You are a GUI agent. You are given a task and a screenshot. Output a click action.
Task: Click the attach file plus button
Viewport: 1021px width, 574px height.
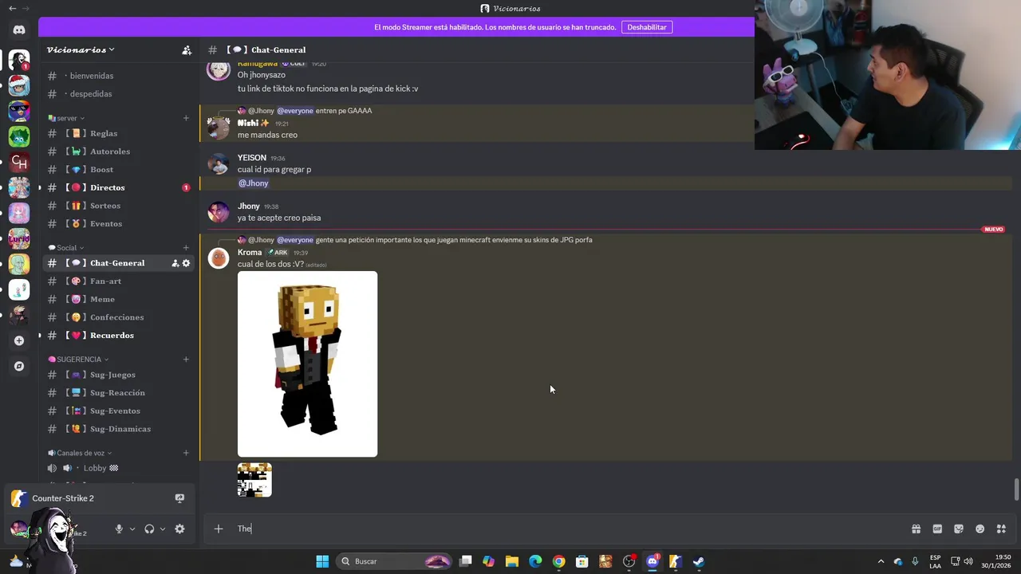coord(218,529)
